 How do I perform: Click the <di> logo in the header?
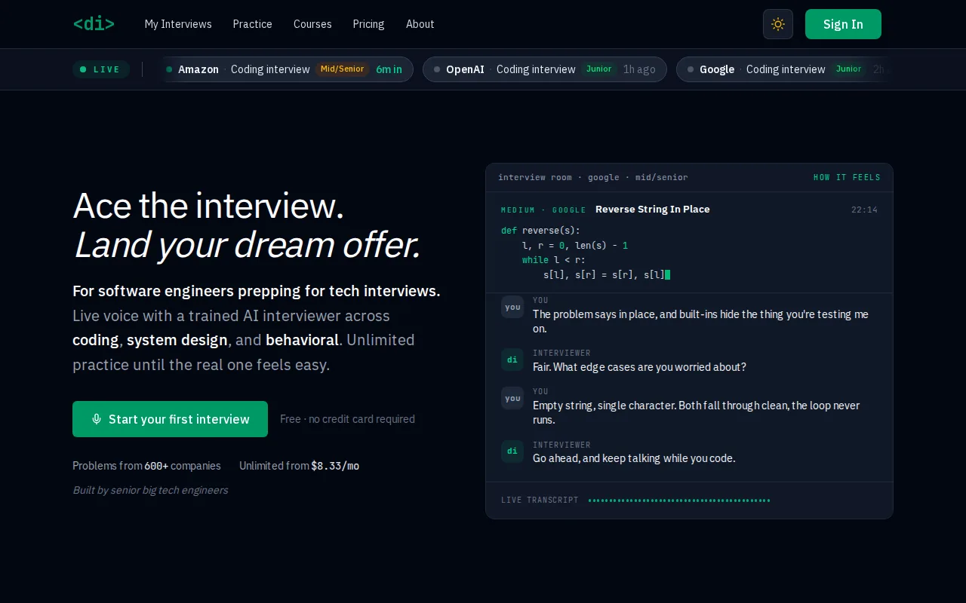tap(94, 24)
